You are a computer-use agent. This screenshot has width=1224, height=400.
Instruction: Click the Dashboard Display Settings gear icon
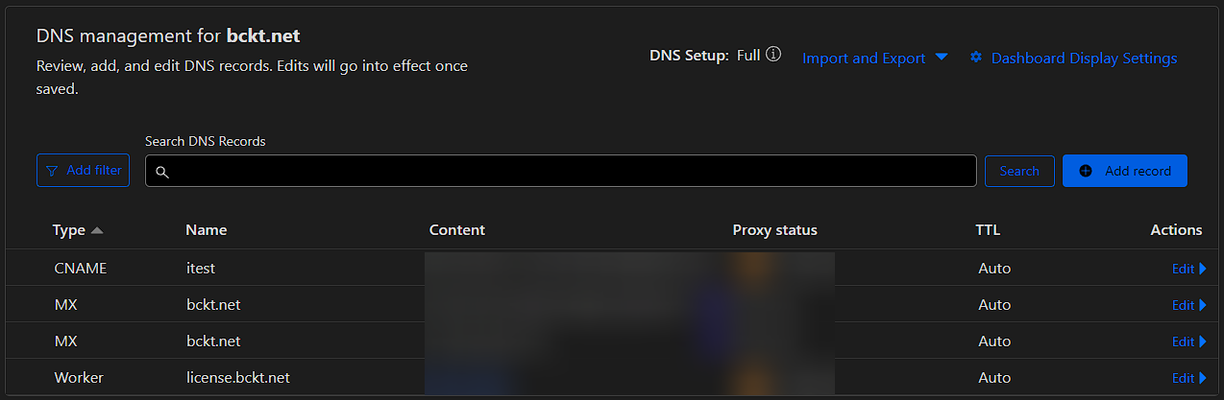976,58
